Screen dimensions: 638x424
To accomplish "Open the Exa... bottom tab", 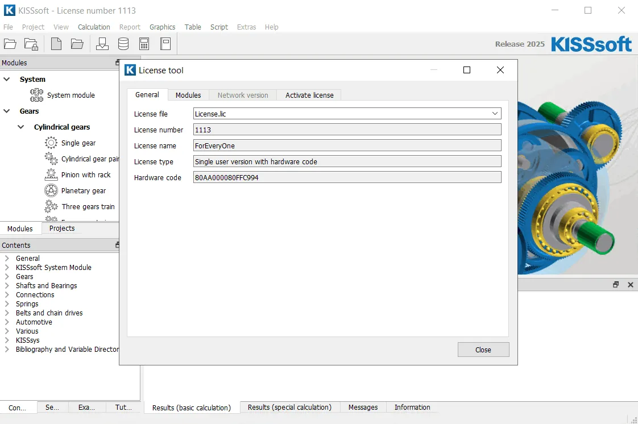I will [x=86, y=407].
